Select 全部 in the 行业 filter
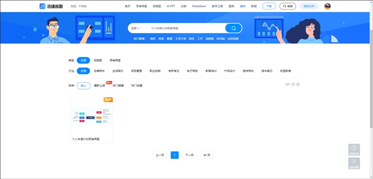This screenshot has height=179, width=373. point(83,71)
